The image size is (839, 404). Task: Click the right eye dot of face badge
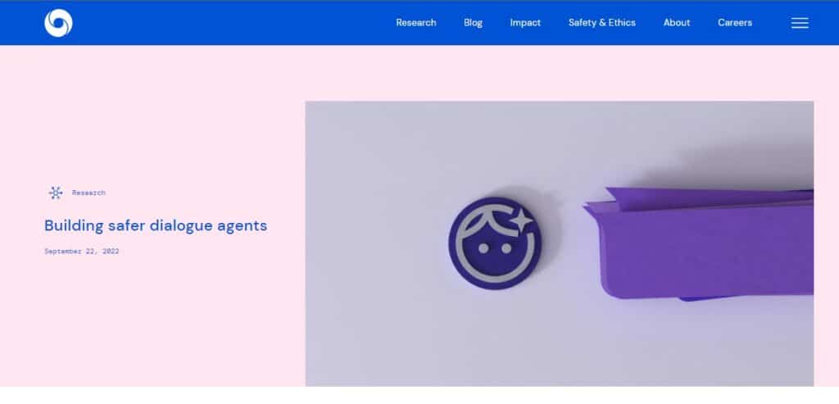click(506, 248)
